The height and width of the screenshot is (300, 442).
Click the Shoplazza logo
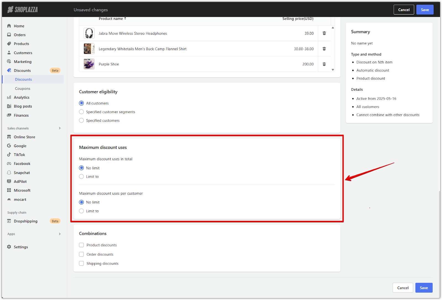click(23, 10)
